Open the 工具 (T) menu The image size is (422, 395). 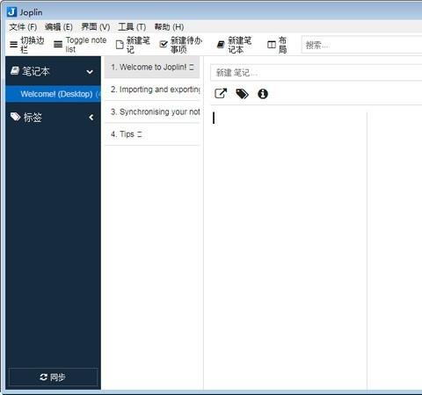pos(132,27)
